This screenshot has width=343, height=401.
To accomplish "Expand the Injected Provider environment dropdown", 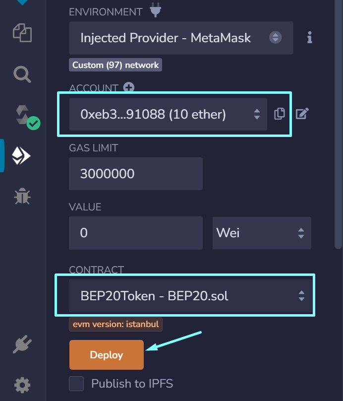I will (181, 38).
